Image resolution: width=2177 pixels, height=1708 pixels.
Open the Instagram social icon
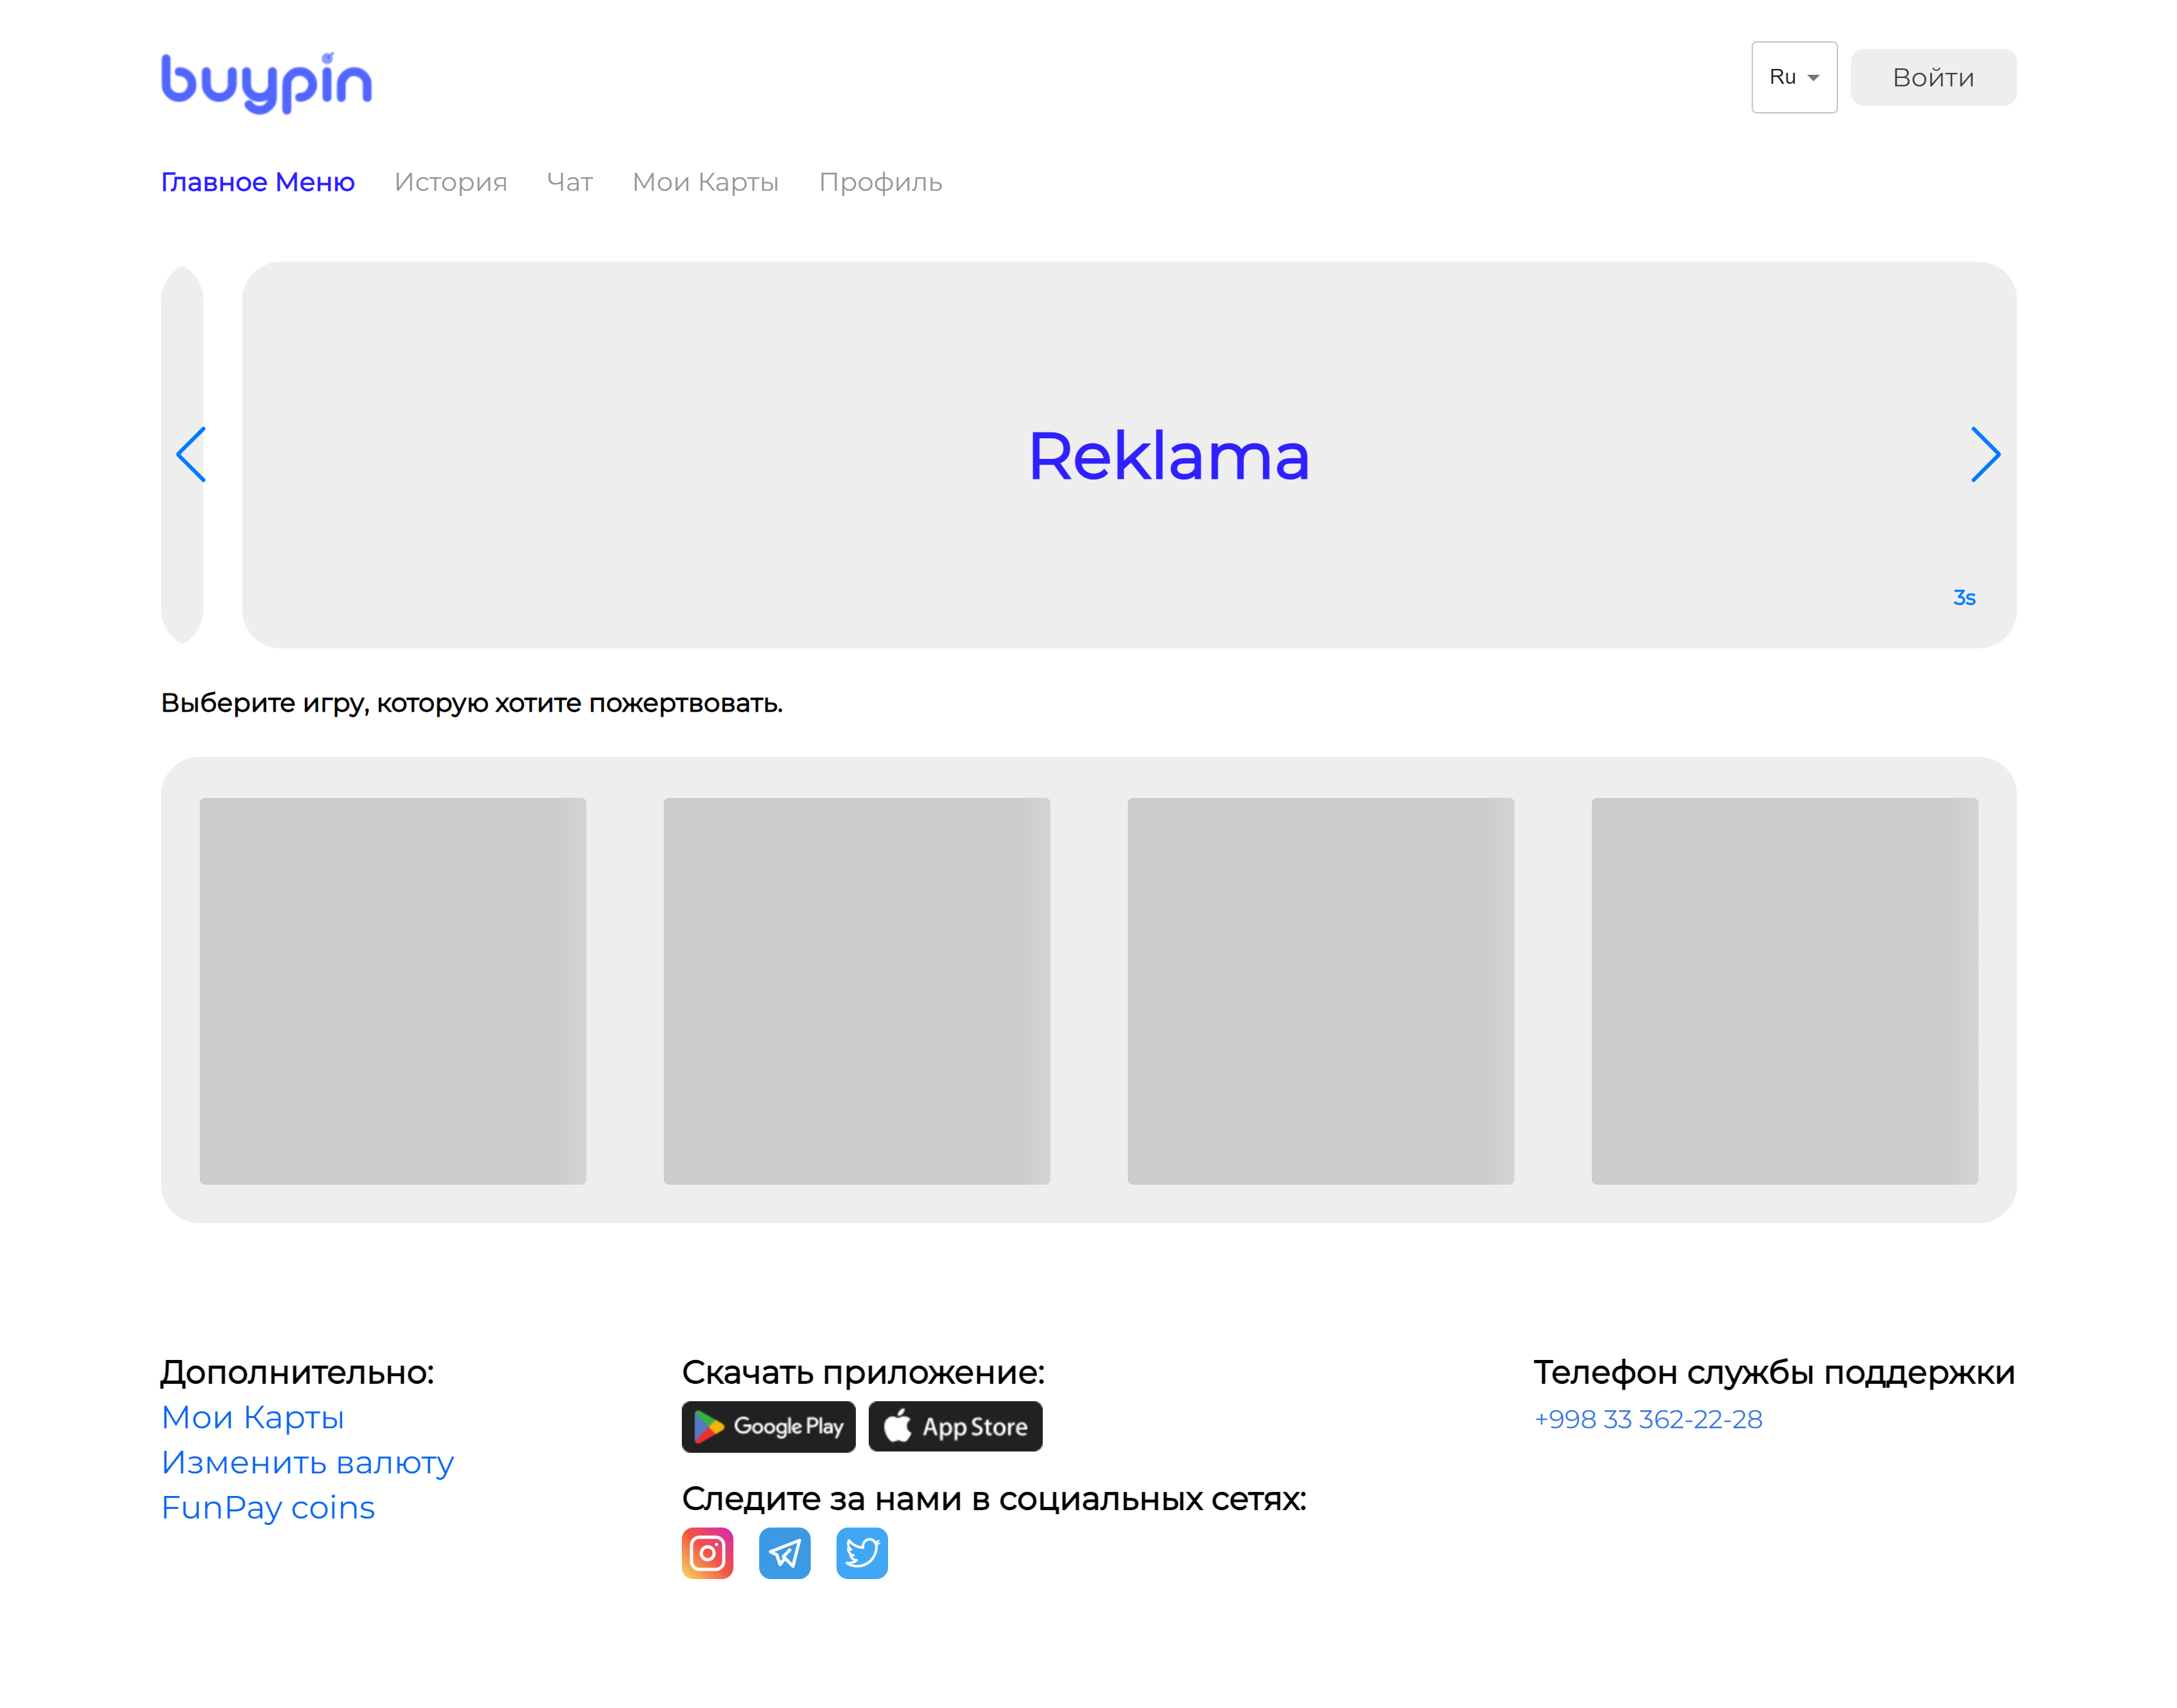[708, 1553]
